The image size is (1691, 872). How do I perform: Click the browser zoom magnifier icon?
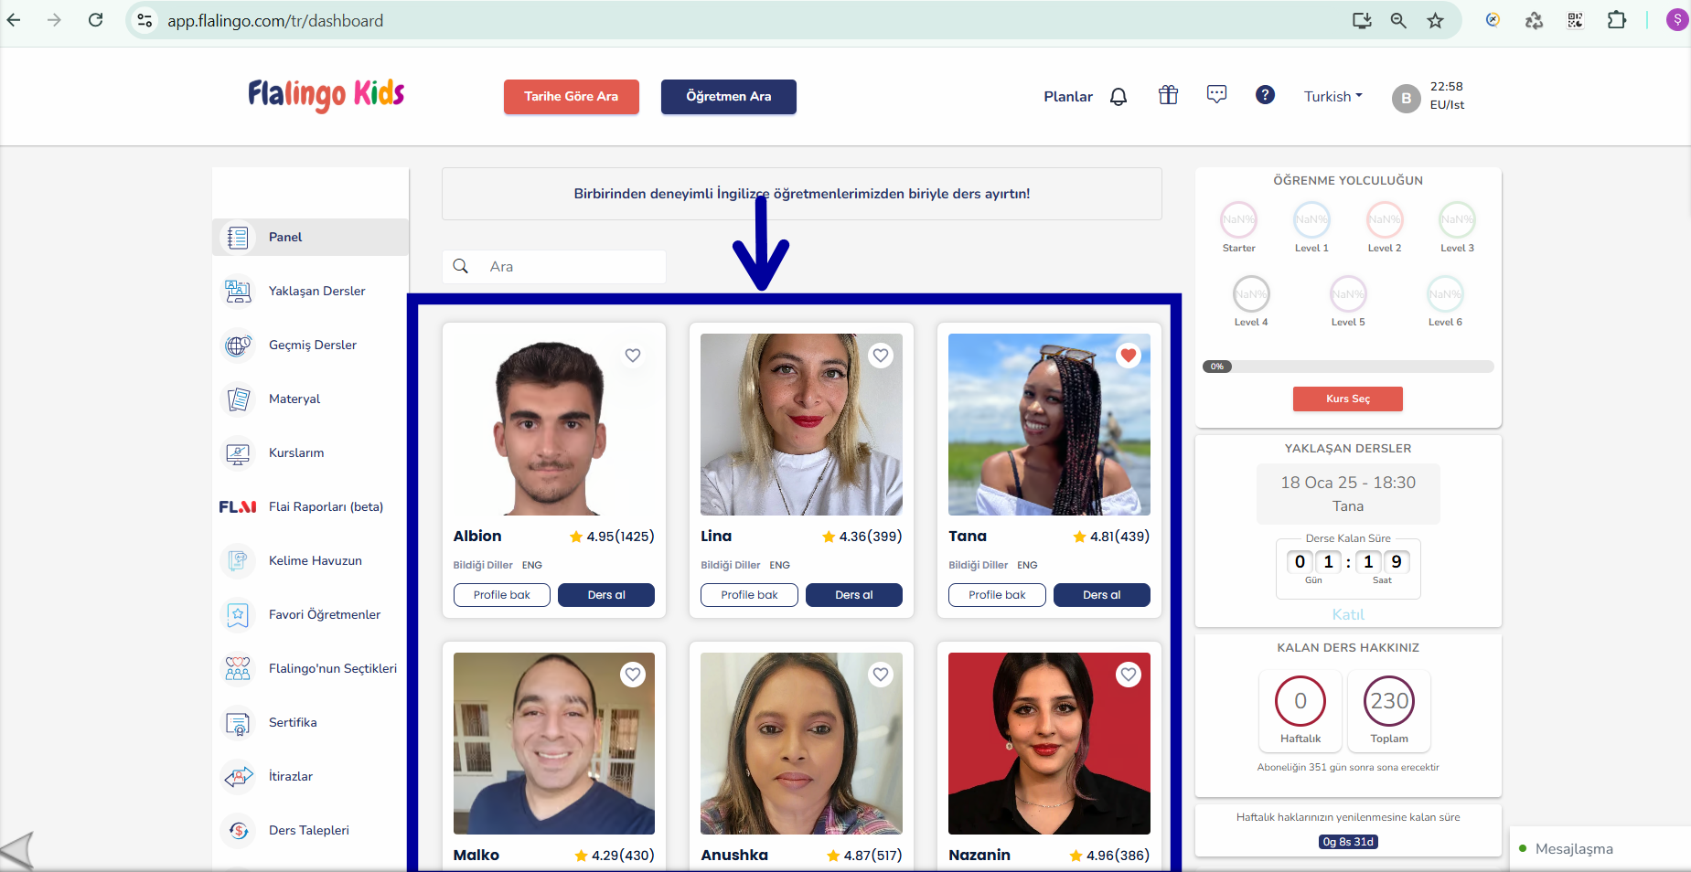(x=1398, y=20)
